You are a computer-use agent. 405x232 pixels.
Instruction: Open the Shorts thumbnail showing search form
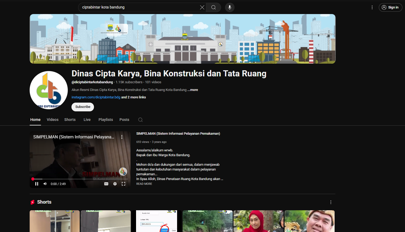157,221
